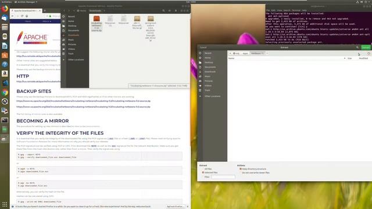Select jdk-11 linux tar.gz file in Downloads
Screen dimensions: 372x209
[137, 22]
